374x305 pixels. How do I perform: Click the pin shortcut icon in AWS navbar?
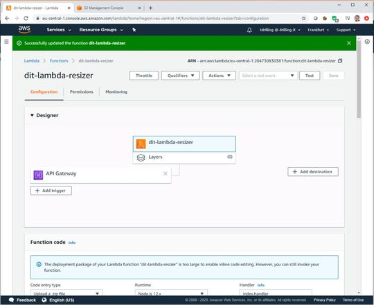[134, 30]
